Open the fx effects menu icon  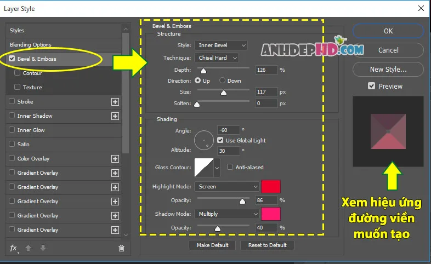point(14,248)
